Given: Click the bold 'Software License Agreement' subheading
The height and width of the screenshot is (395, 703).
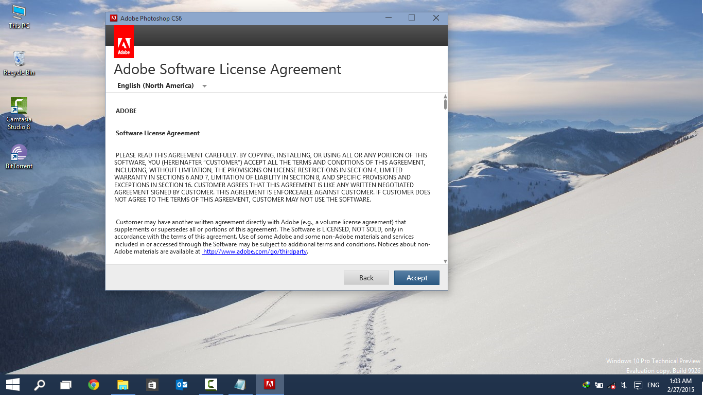Looking at the screenshot, I should click(157, 133).
